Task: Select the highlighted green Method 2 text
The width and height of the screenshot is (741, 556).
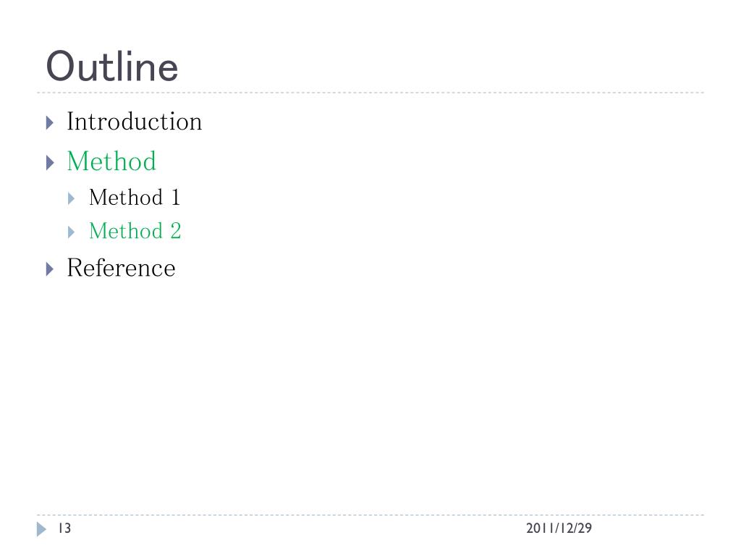Action: [x=135, y=231]
